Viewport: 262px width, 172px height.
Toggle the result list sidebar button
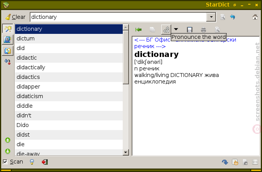[x=8, y=40]
